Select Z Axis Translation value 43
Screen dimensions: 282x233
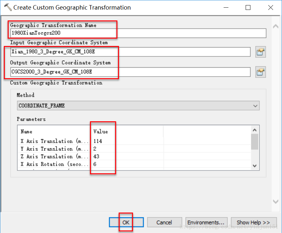click(x=96, y=156)
